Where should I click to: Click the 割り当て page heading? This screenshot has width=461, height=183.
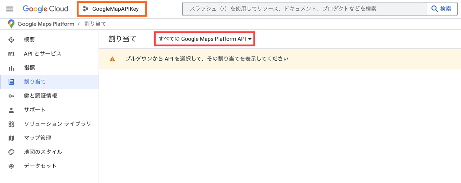tap(122, 39)
